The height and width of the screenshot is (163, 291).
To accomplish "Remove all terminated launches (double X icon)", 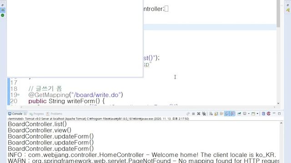I will tap(204, 114).
